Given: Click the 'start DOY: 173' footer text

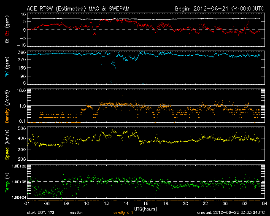Looking at the screenshot, I should (x=40, y=213).
